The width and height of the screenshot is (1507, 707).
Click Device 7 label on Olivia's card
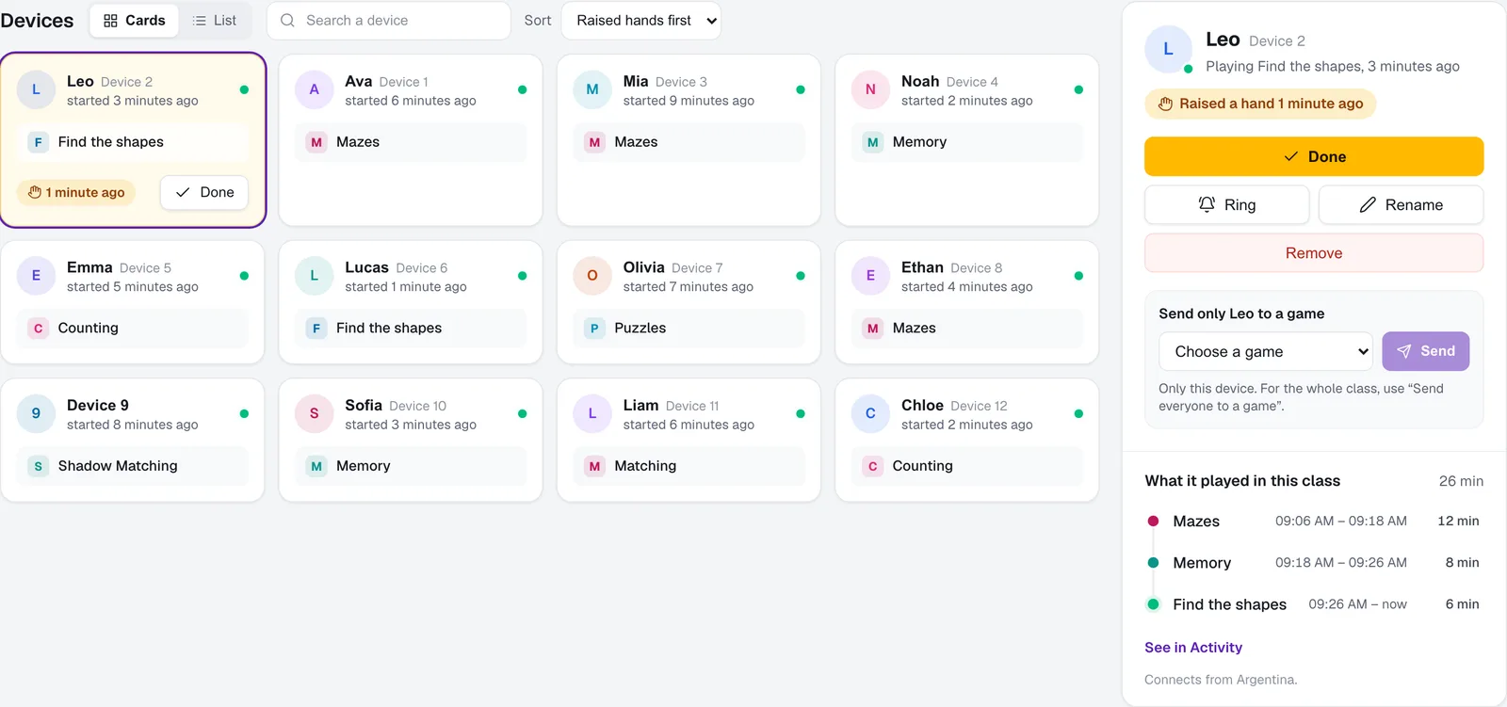[x=697, y=268]
